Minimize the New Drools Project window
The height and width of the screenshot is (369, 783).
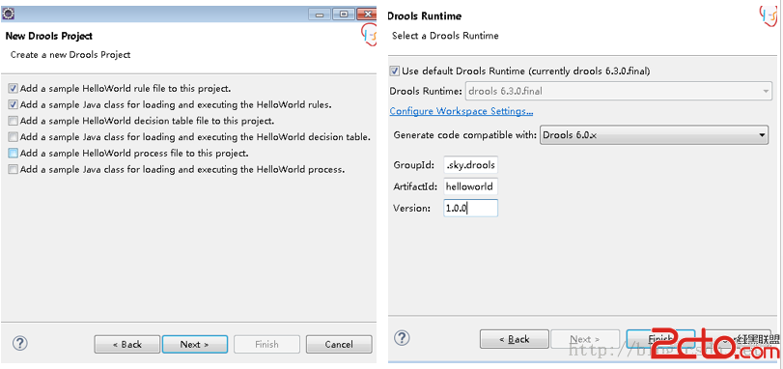click(320, 14)
